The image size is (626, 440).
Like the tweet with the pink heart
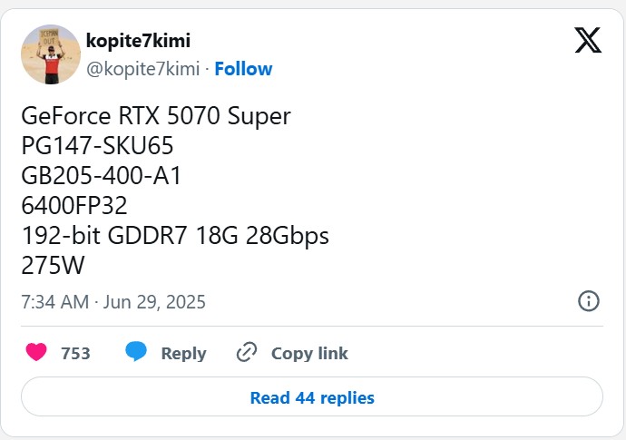(36, 352)
